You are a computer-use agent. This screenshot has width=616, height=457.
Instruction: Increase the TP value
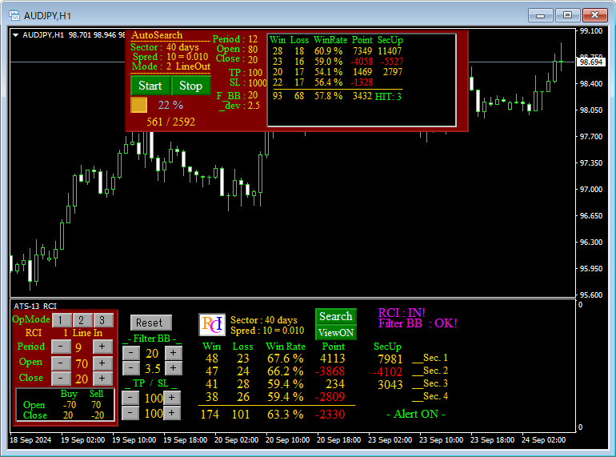pyautogui.click(x=172, y=398)
